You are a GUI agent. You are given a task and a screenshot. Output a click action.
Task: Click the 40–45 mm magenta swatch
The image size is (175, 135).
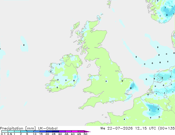[x=75, y=131]
